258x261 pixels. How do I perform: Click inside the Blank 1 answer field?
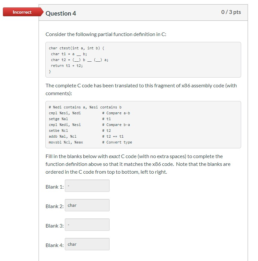[87, 185]
